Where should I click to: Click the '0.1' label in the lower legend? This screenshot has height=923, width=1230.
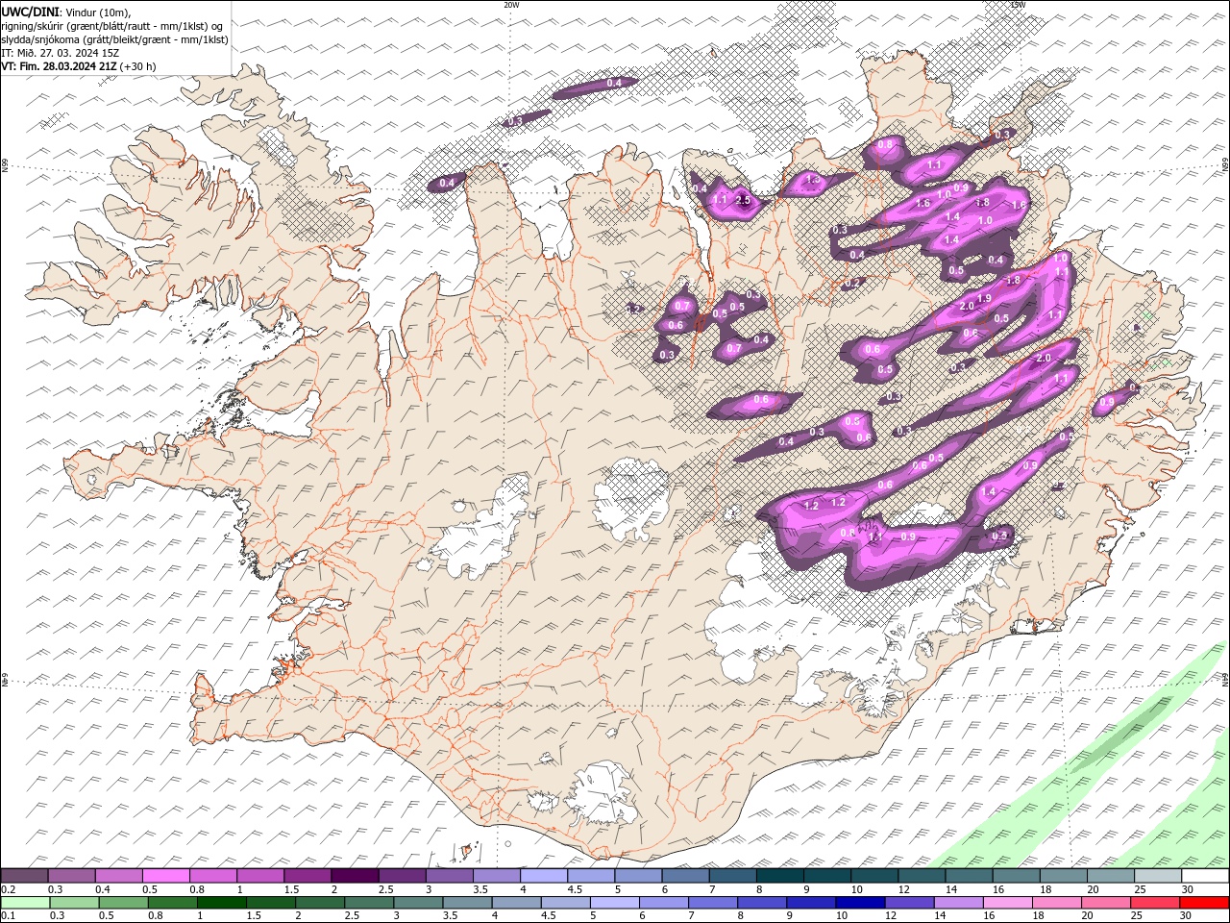pyautogui.click(x=9, y=916)
